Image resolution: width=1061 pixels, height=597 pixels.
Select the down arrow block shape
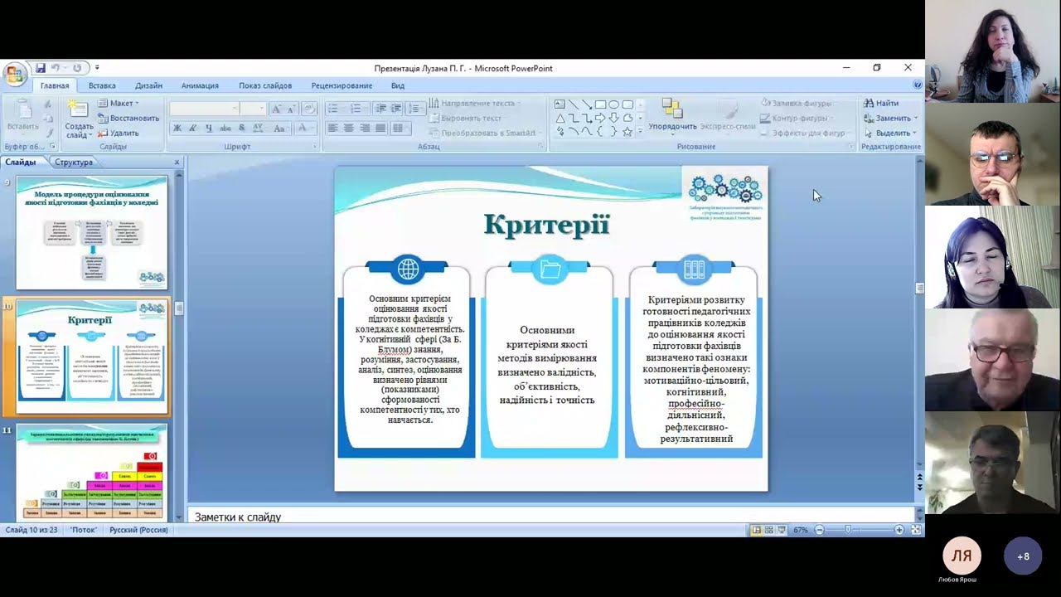tap(613, 118)
